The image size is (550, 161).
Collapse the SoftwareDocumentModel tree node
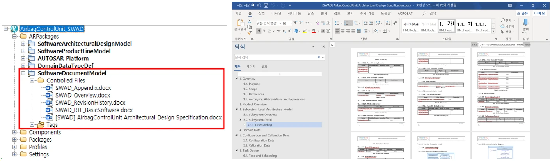[23, 73]
